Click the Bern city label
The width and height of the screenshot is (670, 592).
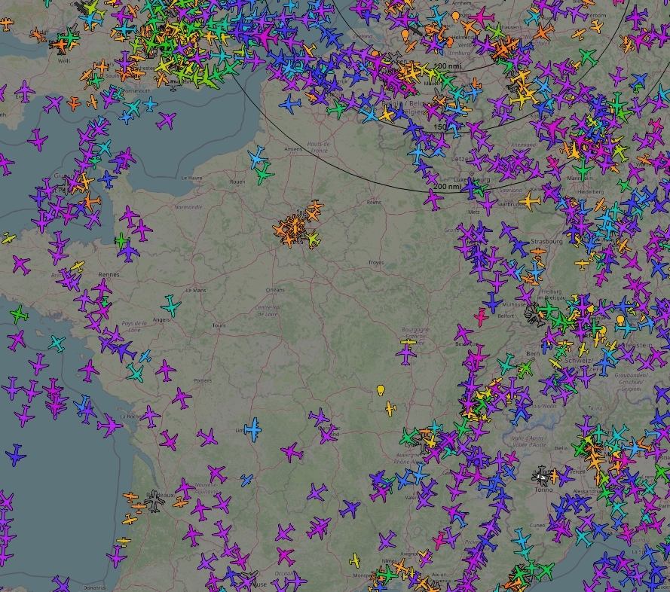click(533, 354)
